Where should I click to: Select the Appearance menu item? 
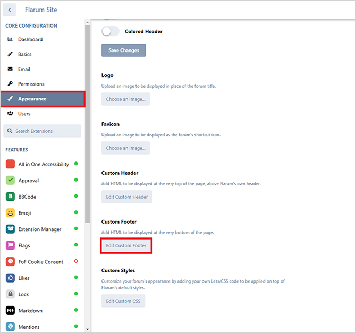[x=43, y=99]
